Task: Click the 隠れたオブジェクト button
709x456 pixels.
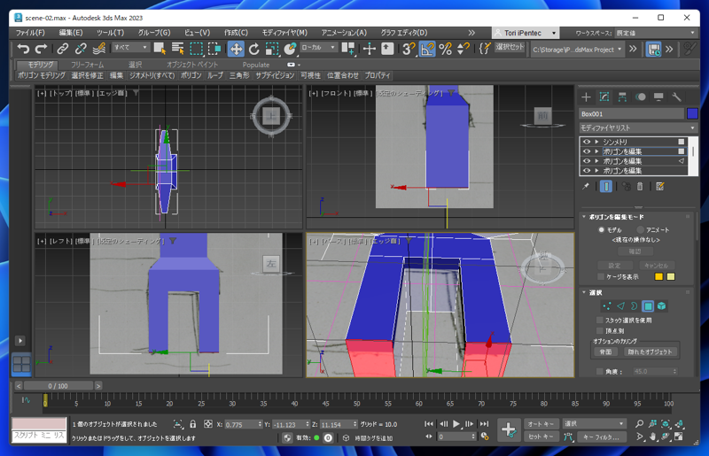Action: click(x=650, y=352)
